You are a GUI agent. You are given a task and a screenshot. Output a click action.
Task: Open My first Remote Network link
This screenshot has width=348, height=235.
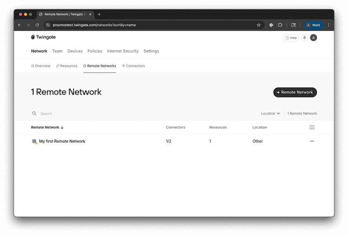click(62, 141)
